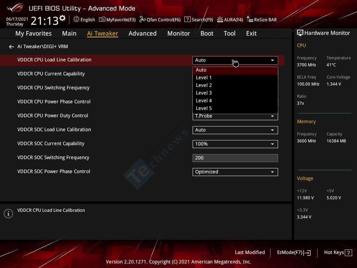This screenshot has height=268, width=357.
Task: Select the Ai Tweaker tab
Action: (x=102, y=33)
